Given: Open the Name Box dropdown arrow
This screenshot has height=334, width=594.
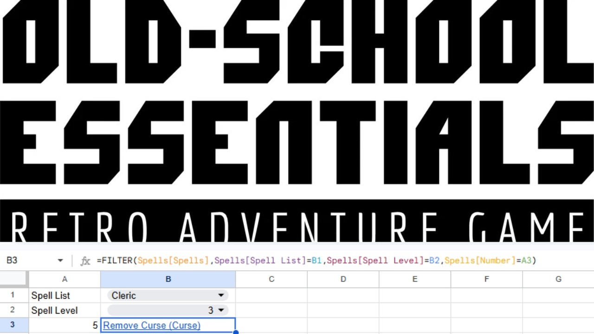Looking at the screenshot, I should pos(60,261).
